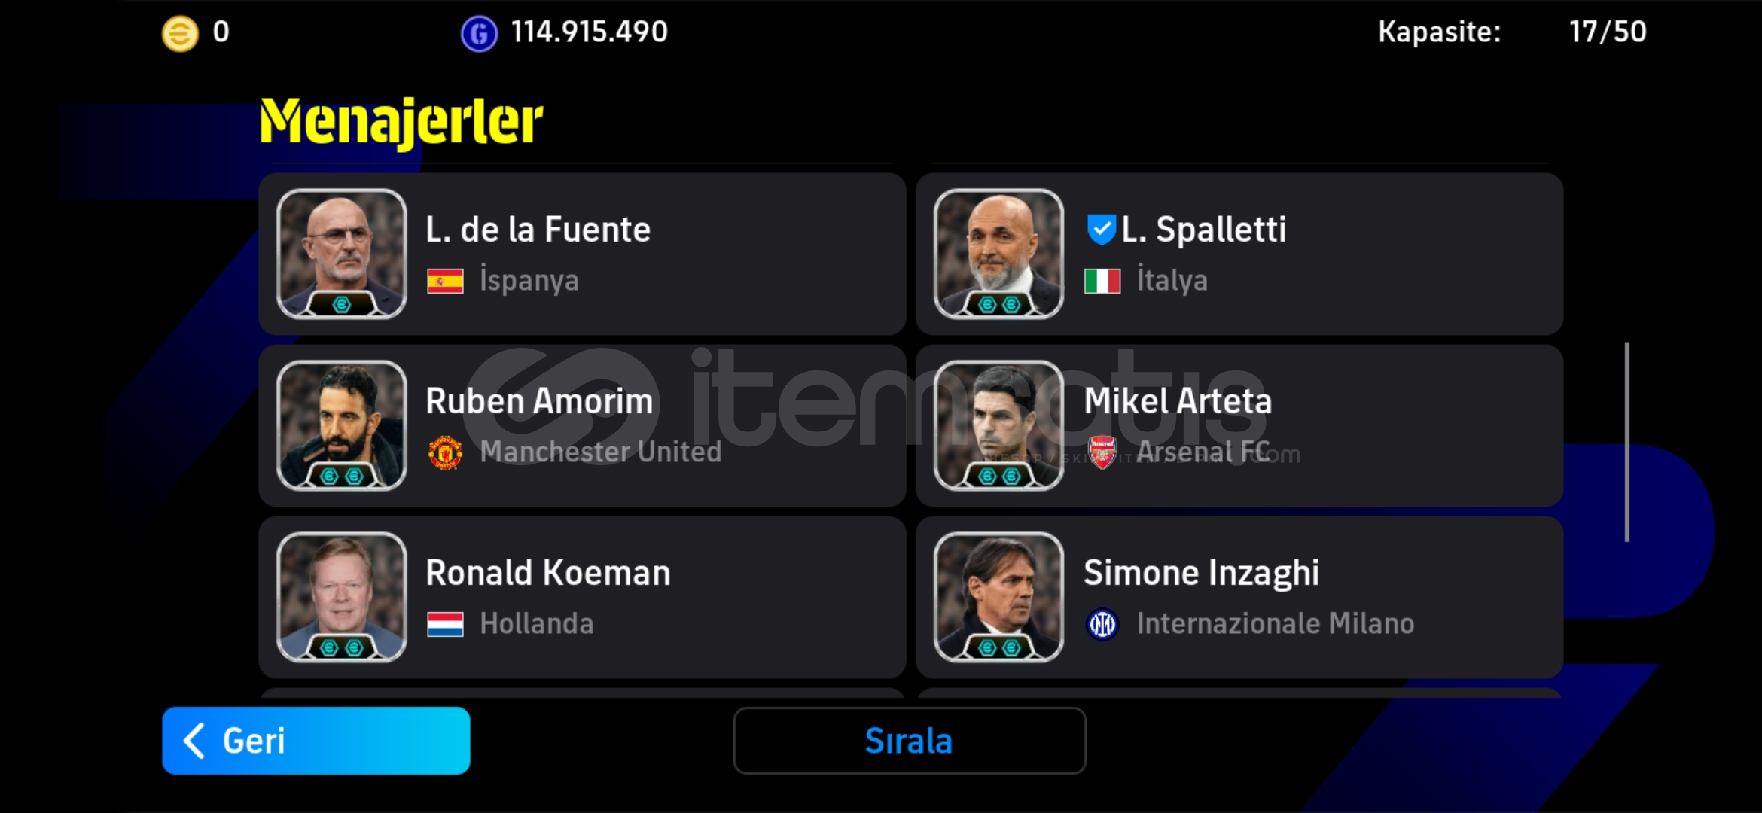The height and width of the screenshot is (813, 1762).
Task: Toggle the blue checkmark badge beside L. Spalletti
Action: 1101,230
